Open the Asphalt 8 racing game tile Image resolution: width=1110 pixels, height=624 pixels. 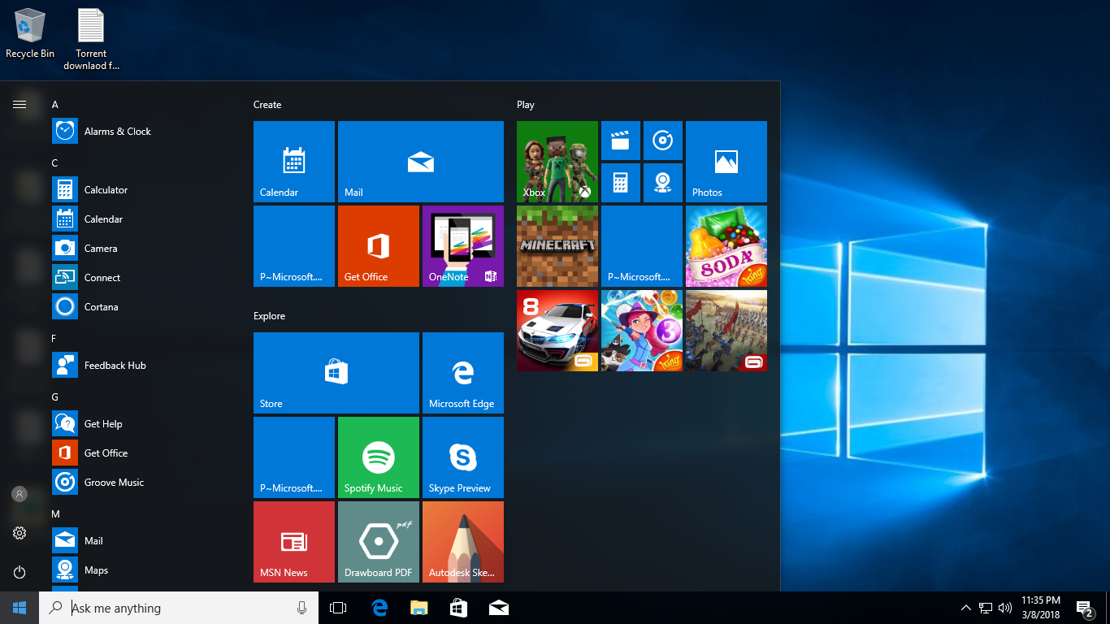[x=557, y=331]
